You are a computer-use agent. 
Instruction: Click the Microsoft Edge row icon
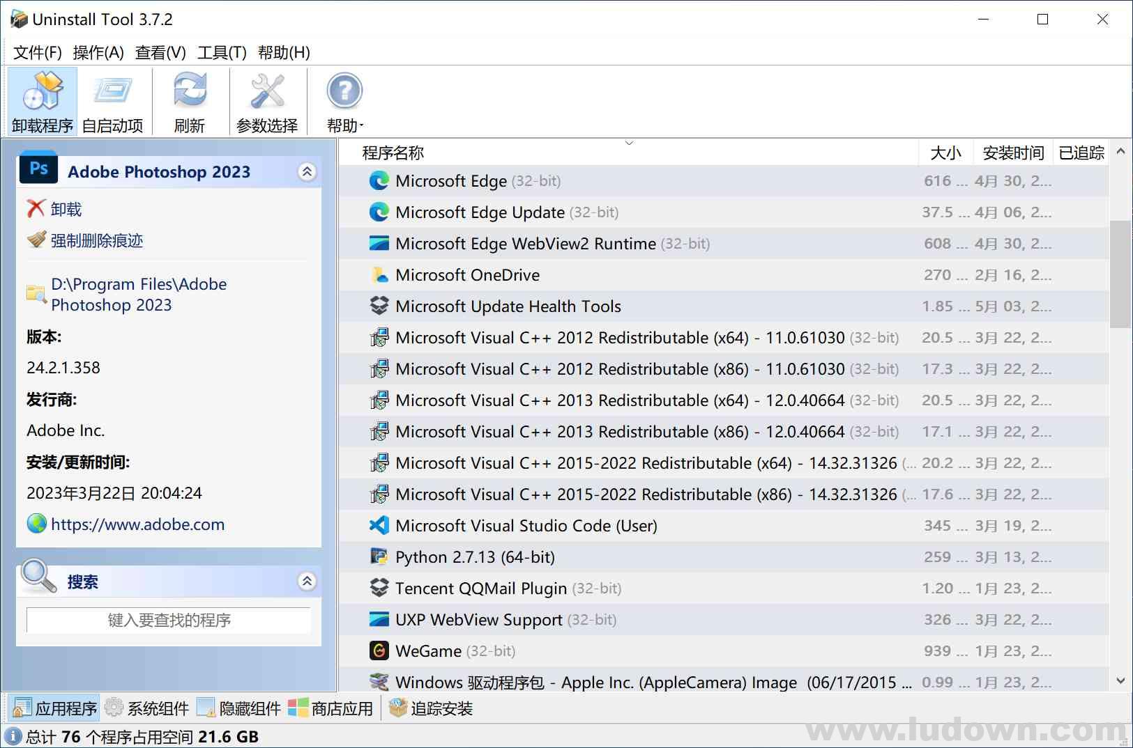coord(379,181)
